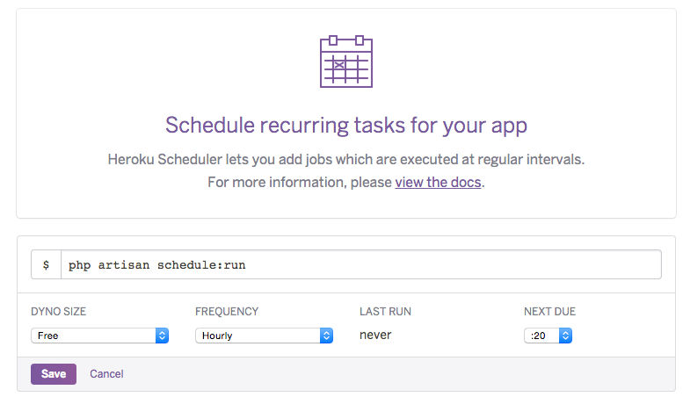Click the 'never' last run value
Viewport: 683px width, 397px height.
(x=375, y=335)
